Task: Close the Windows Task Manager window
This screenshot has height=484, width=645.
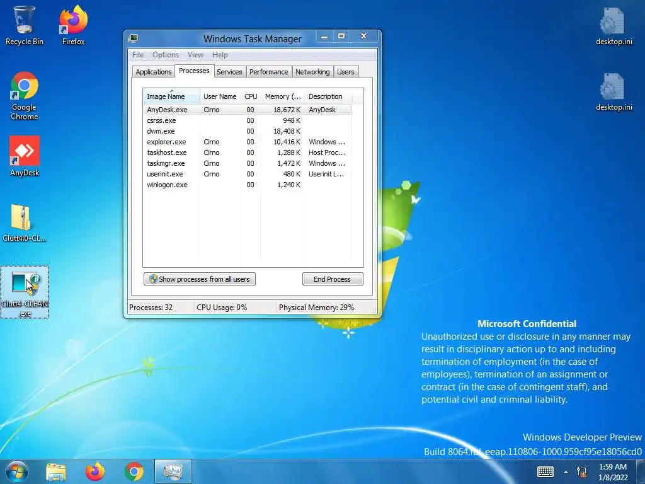Action: (363, 37)
